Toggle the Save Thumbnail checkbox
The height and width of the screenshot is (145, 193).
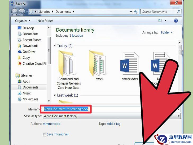click(x=44, y=134)
